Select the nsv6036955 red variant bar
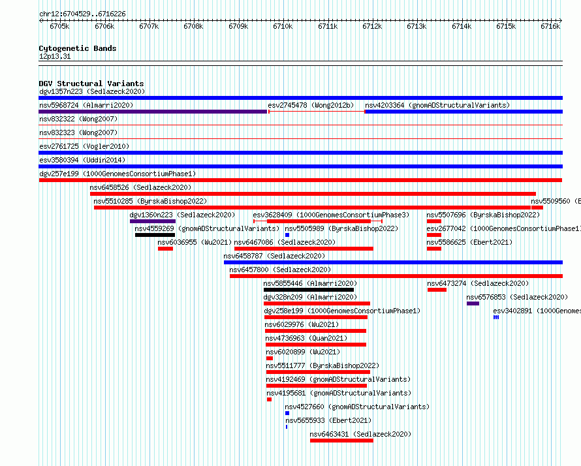This screenshot has width=581, height=466. (x=165, y=249)
